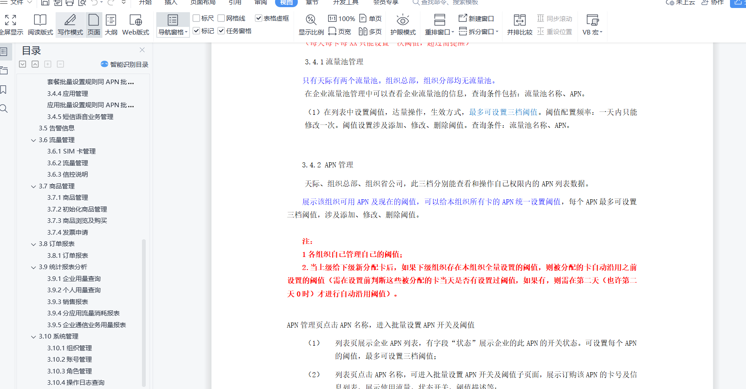Start 并排比较 side-by-side compare
The height and width of the screenshot is (389, 746).
519,25
